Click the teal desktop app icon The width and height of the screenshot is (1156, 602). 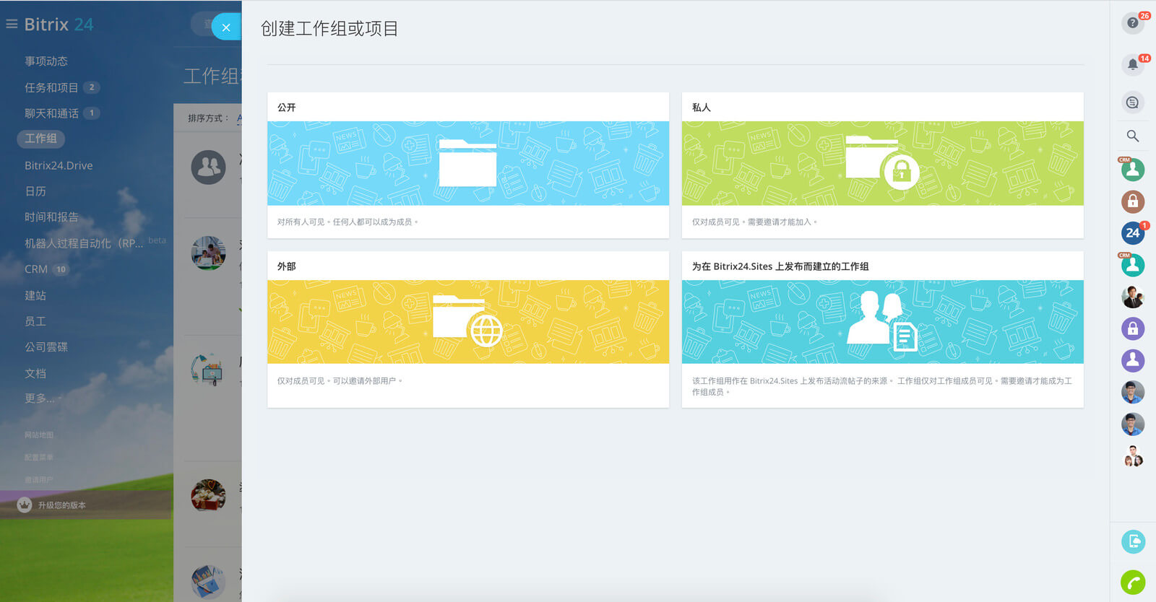point(1132,541)
